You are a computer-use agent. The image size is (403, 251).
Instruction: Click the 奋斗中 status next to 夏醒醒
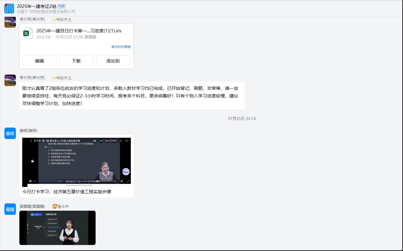tap(60, 206)
